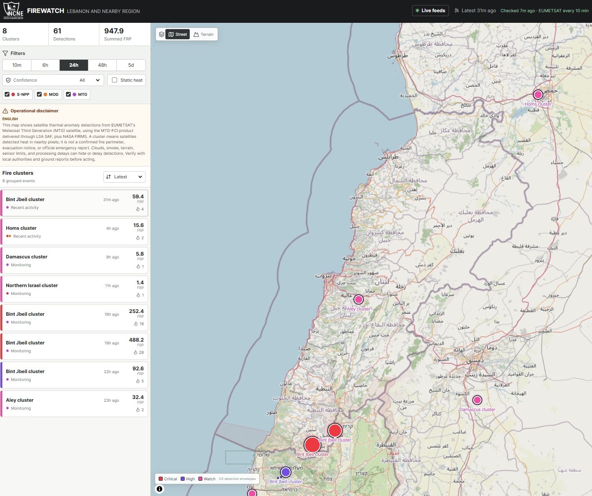Click the sensor dots beside Homs Recent activity

click(9, 236)
